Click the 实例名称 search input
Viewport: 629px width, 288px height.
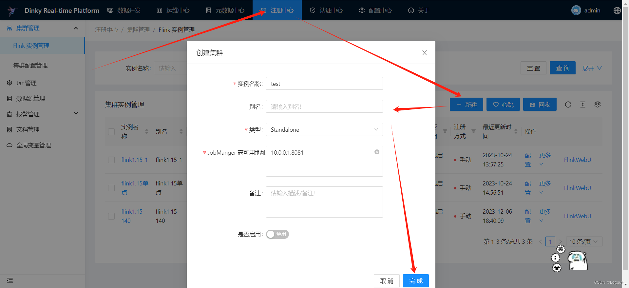click(170, 68)
